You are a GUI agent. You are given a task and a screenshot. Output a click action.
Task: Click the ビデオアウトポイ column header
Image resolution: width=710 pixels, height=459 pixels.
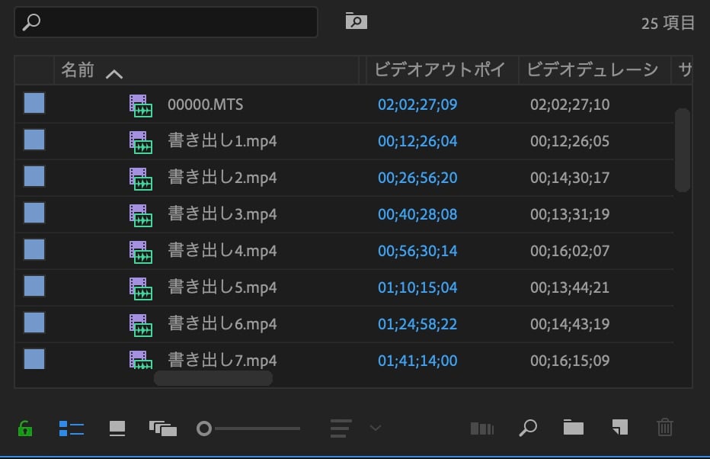point(440,71)
